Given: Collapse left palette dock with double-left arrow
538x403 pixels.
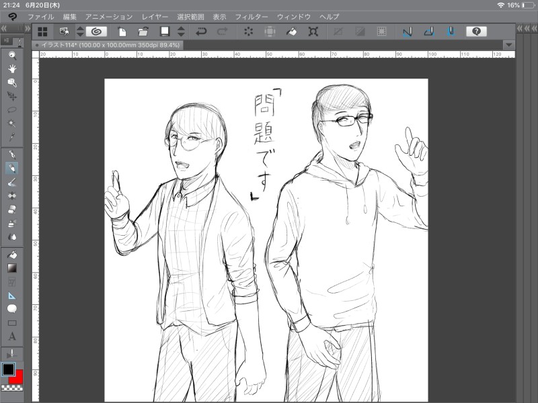Looking at the screenshot, I should pyautogui.click(x=4, y=28).
